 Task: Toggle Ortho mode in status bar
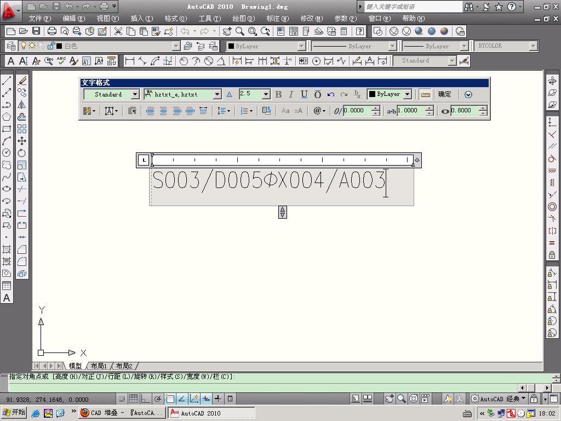tap(145, 399)
